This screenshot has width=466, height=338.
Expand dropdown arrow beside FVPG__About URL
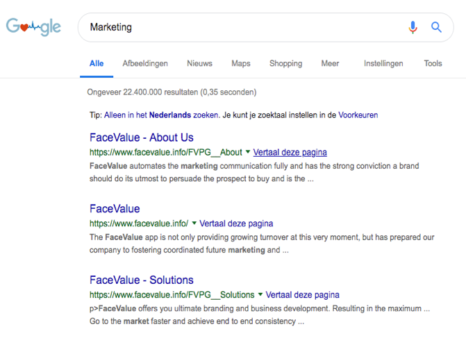click(x=248, y=152)
